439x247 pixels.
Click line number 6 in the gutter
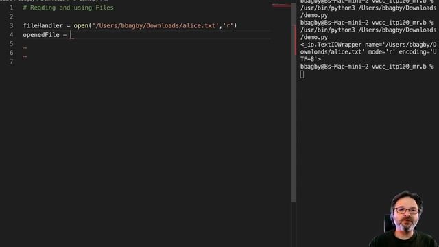11,53
